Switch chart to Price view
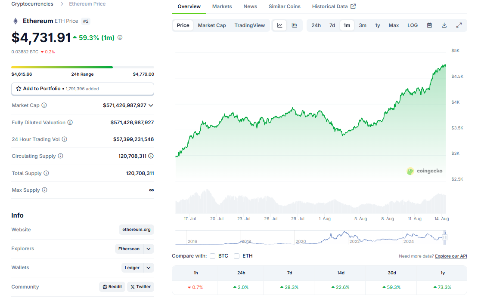This screenshot has width=481, height=301. (x=183, y=25)
